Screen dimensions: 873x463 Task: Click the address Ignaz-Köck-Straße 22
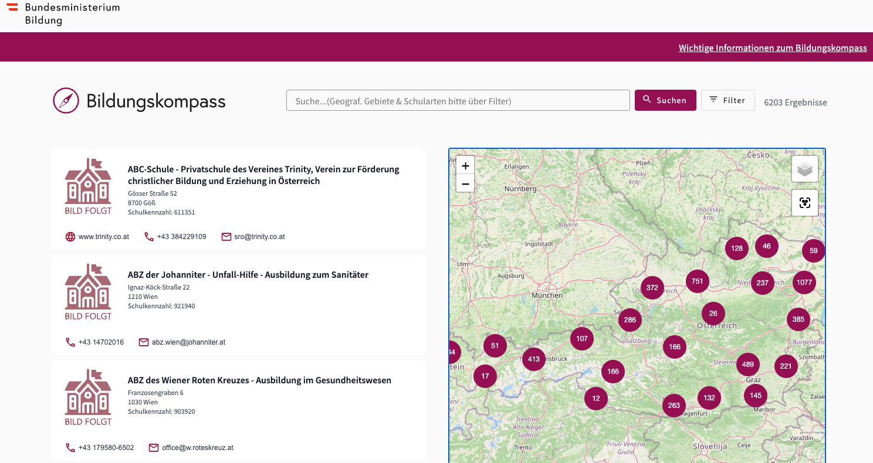click(159, 287)
